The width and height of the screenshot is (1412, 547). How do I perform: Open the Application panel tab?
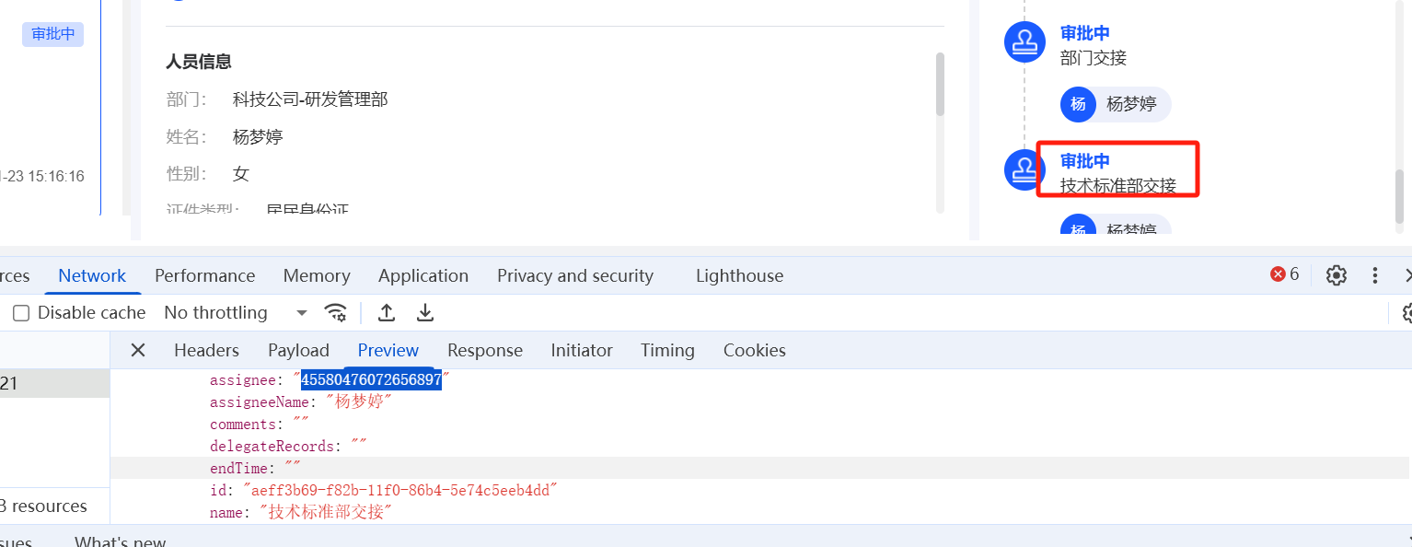[423, 276]
